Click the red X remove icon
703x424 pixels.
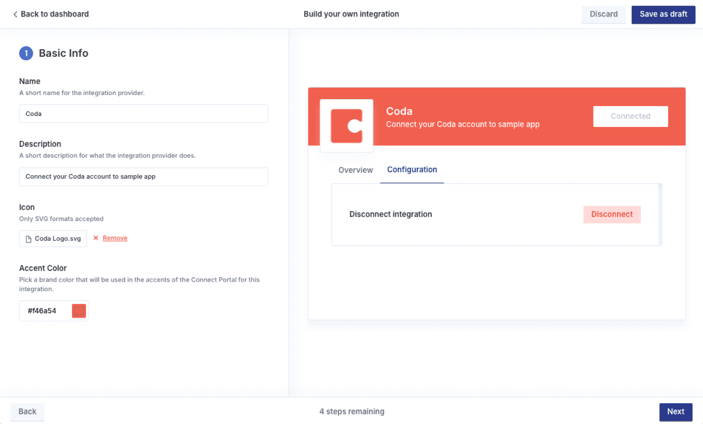(x=96, y=238)
